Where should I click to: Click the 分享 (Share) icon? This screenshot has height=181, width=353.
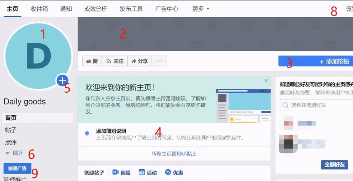coord(135,61)
